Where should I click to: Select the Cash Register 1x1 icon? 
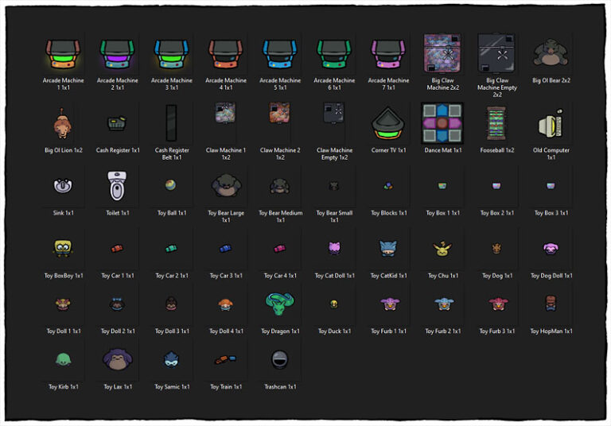(x=118, y=123)
